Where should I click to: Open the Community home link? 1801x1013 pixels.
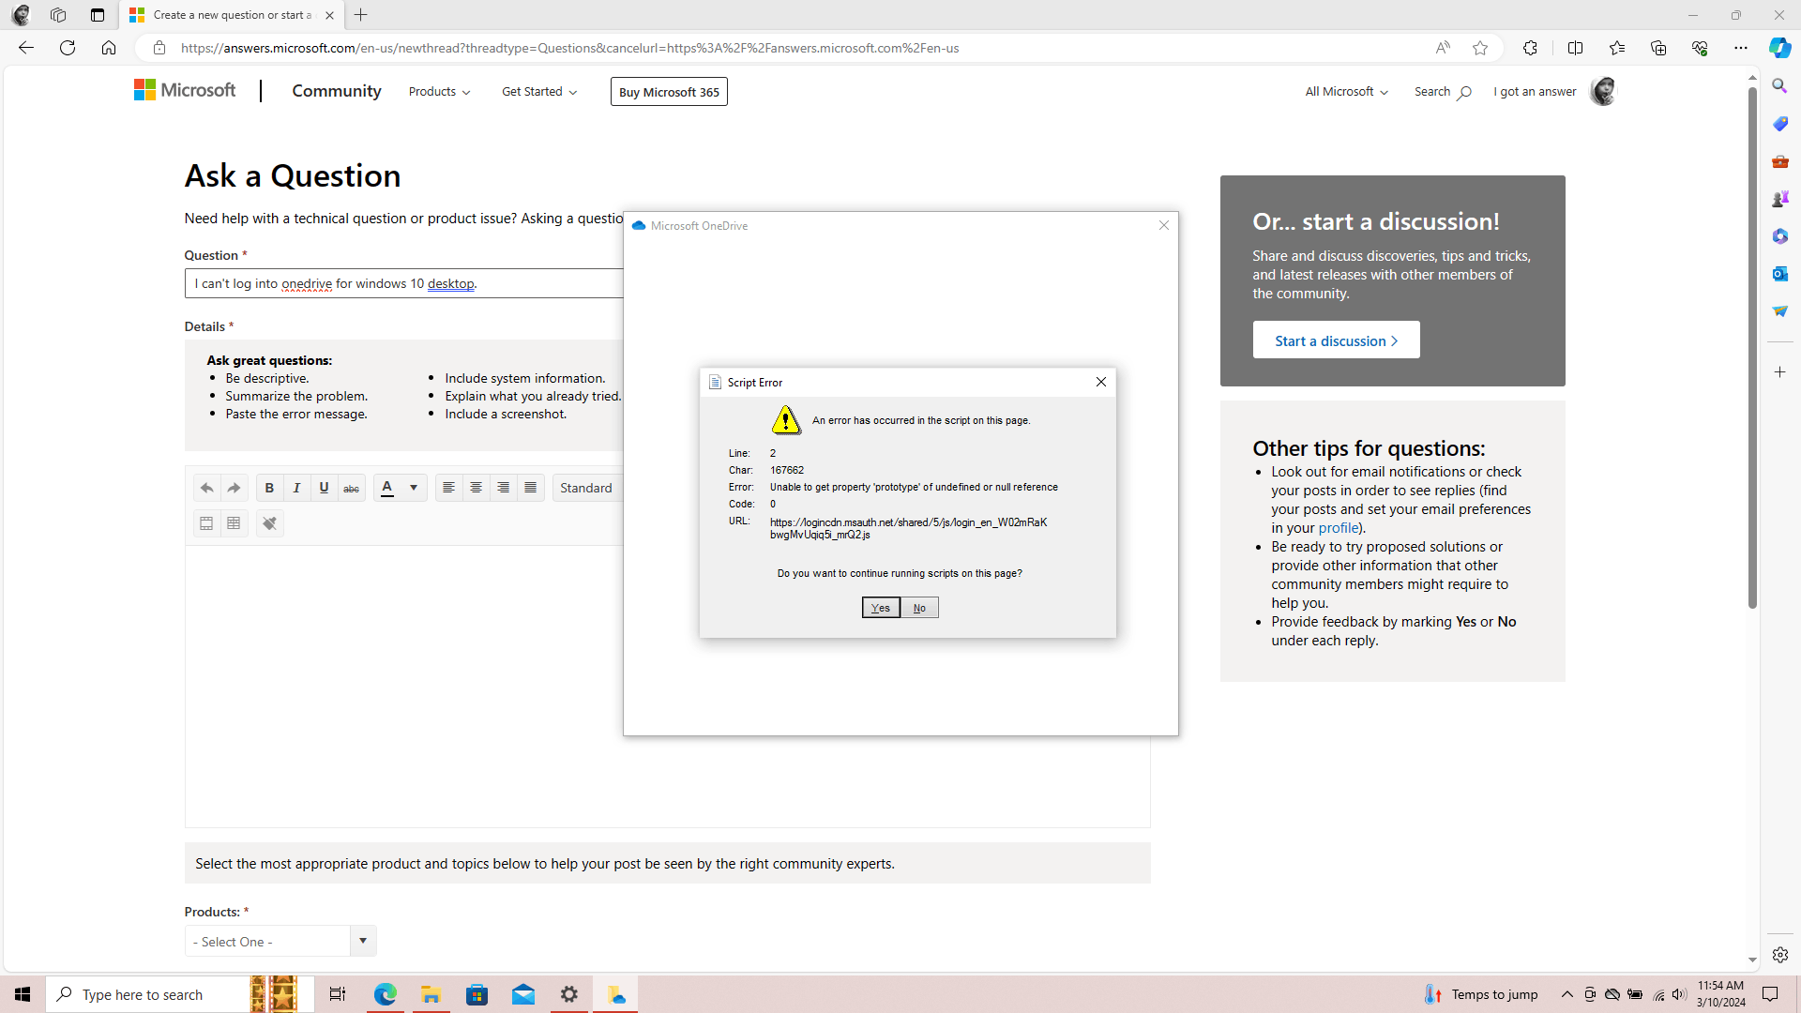pos(337,91)
